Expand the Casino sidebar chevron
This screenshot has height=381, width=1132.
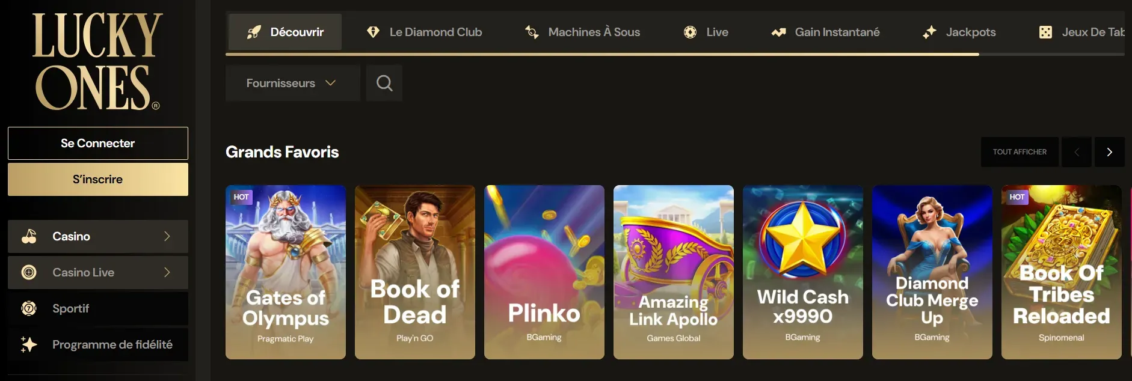coord(167,236)
